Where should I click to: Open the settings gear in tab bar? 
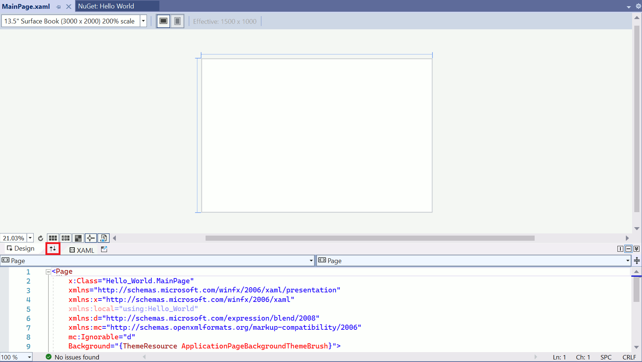click(x=638, y=6)
